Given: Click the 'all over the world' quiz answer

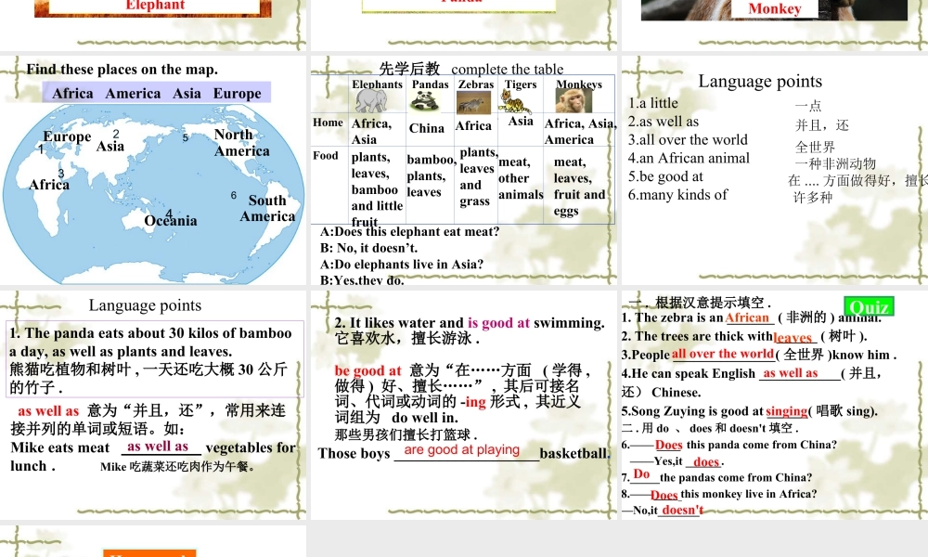Looking at the screenshot, I should click(723, 354).
